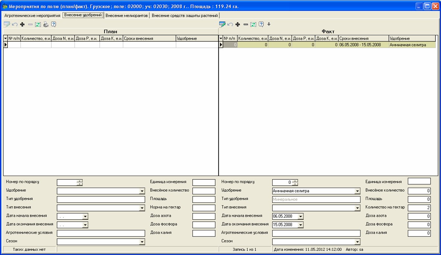Expand the Сезон dropdown in the Факт form
The width and height of the screenshot is (441, 255).
point(358,242)
